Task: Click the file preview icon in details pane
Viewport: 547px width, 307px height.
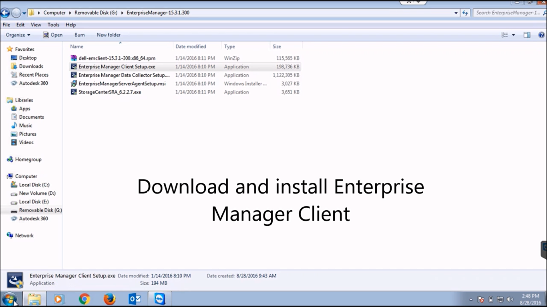Action: pyautogui.click(x=15, y=280)
